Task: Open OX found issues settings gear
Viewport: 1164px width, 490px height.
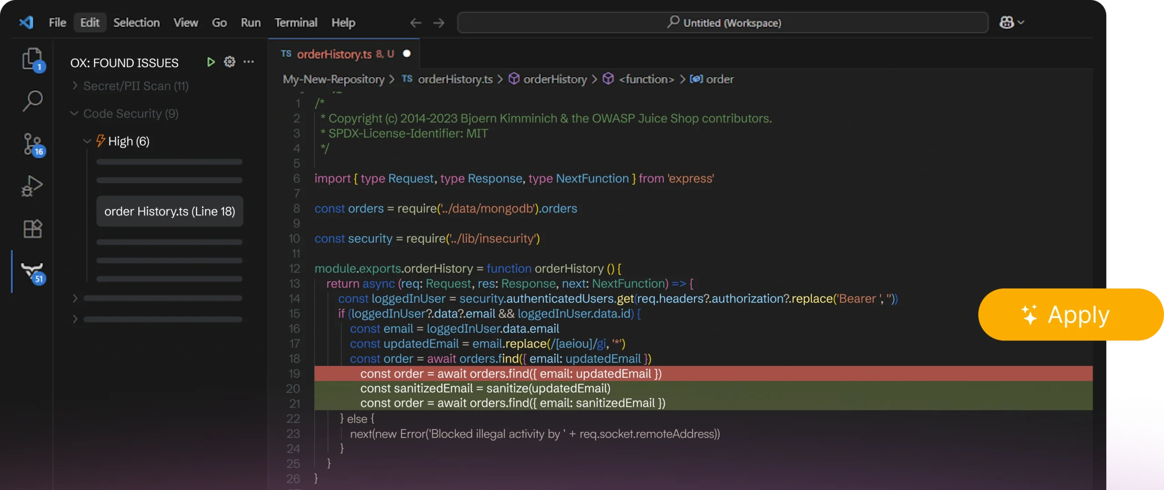Action: pyautogui.click(x=230, y=62)
